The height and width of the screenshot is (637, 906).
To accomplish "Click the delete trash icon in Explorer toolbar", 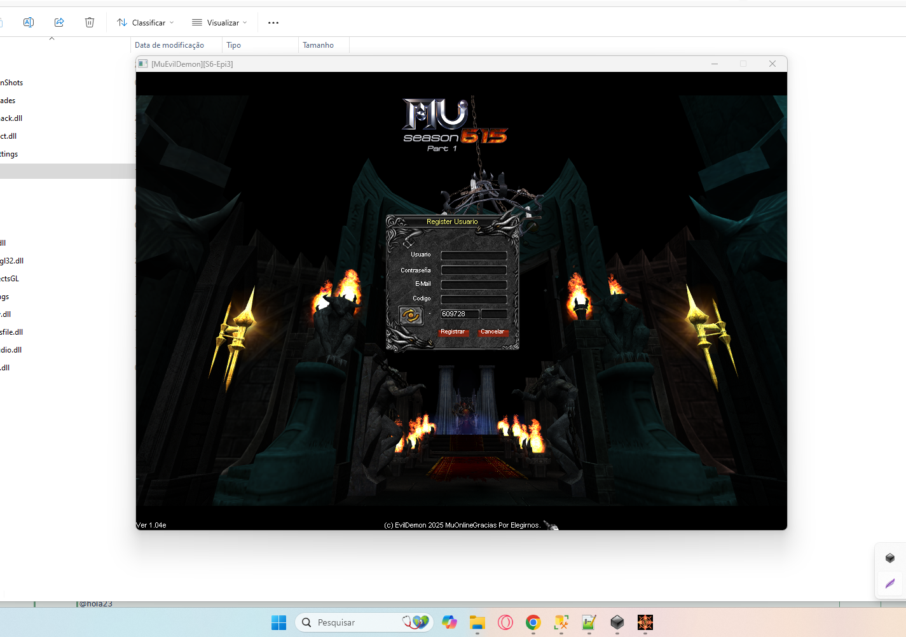I will coord(90,22).
